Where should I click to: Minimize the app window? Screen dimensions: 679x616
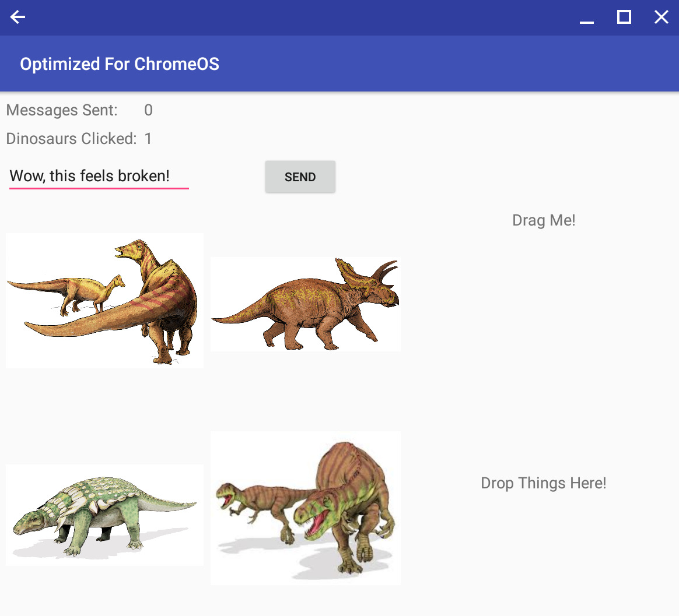(x=586, y=18)
